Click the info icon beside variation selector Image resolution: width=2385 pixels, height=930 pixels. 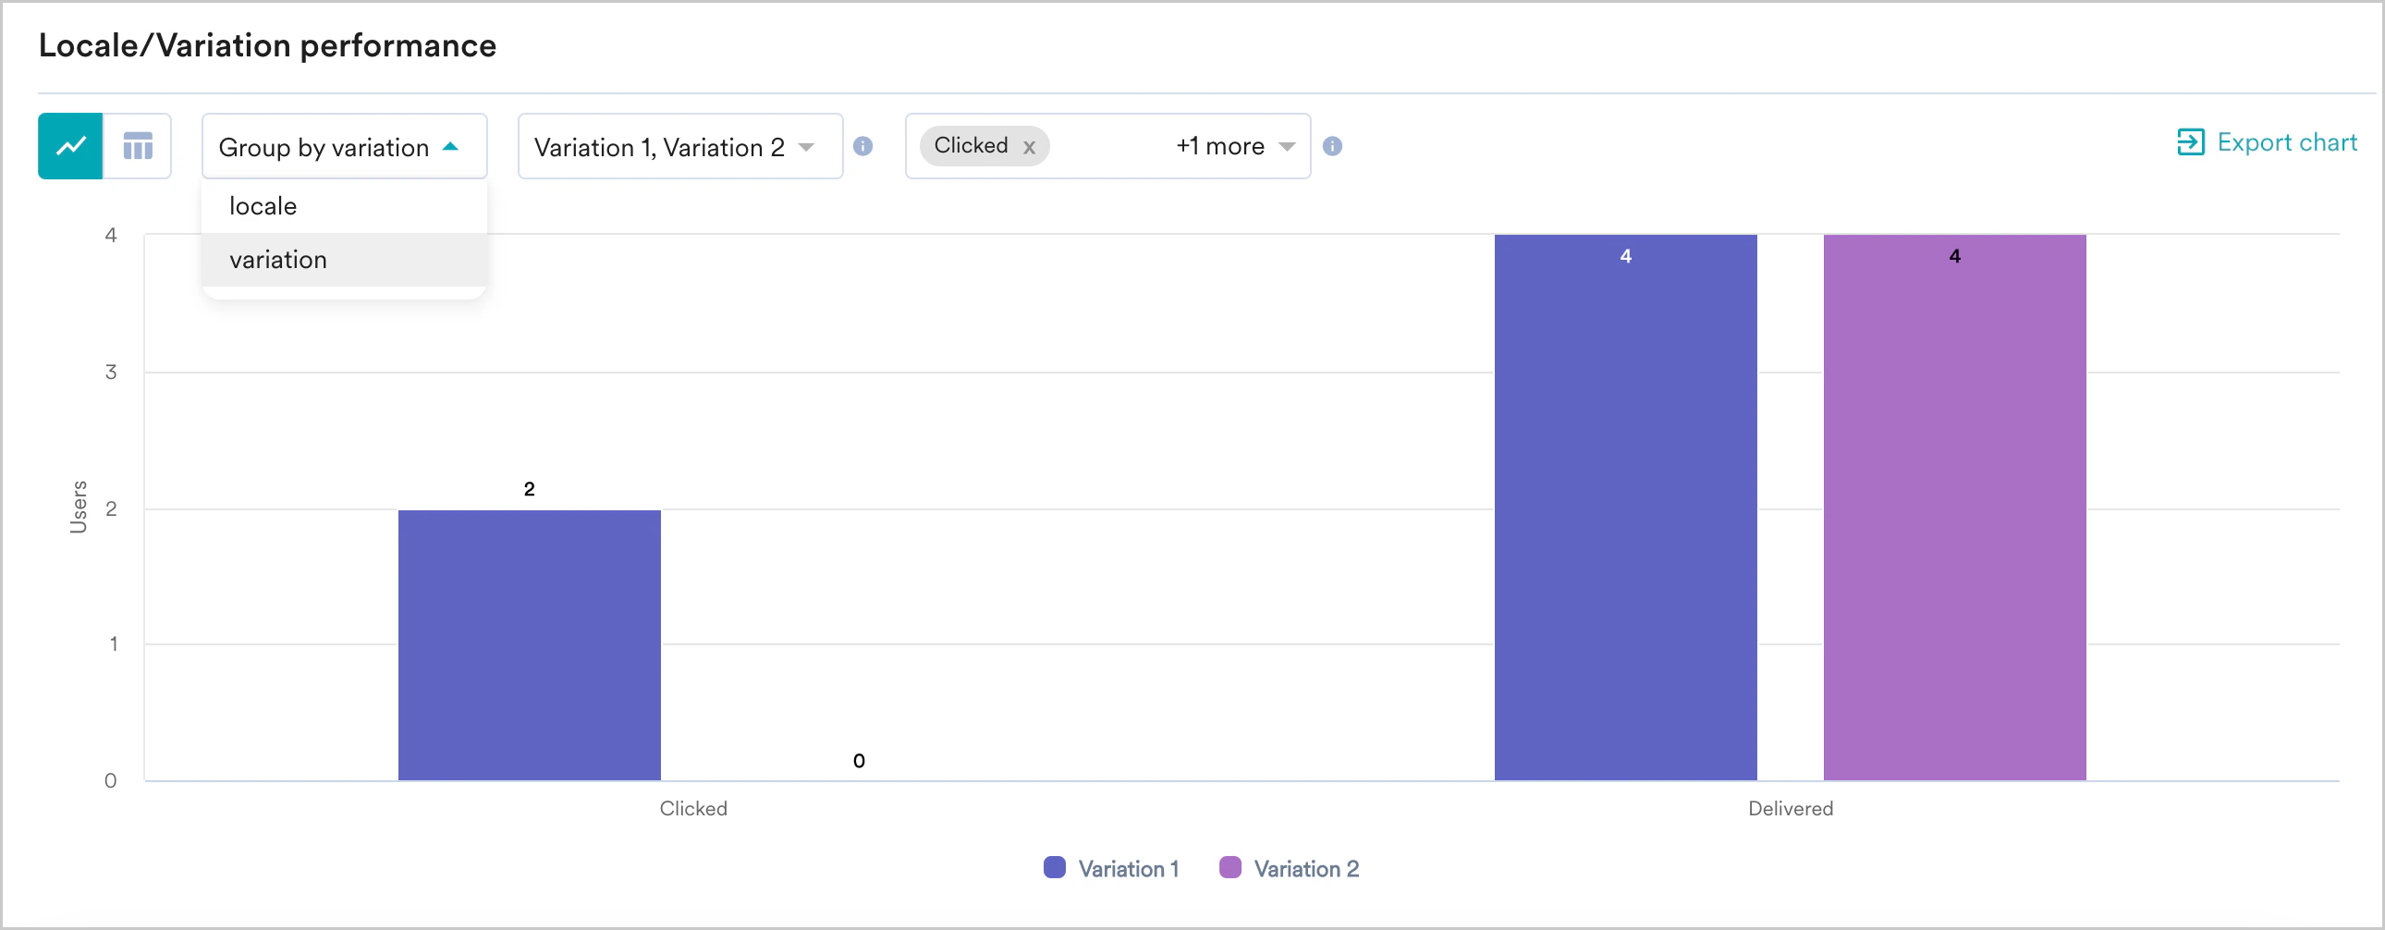[x=863, y=145]
